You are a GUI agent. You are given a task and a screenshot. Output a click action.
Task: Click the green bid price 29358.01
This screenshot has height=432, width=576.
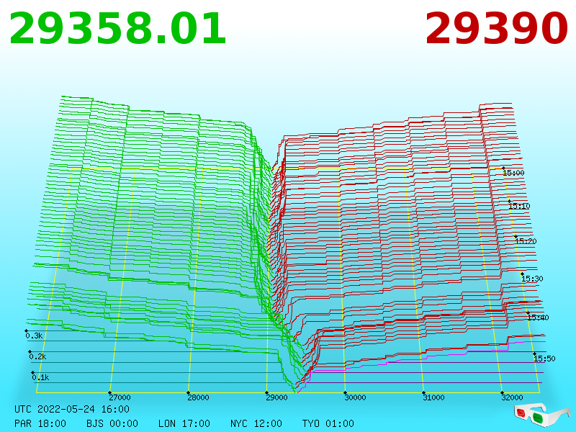pos(117,29)
